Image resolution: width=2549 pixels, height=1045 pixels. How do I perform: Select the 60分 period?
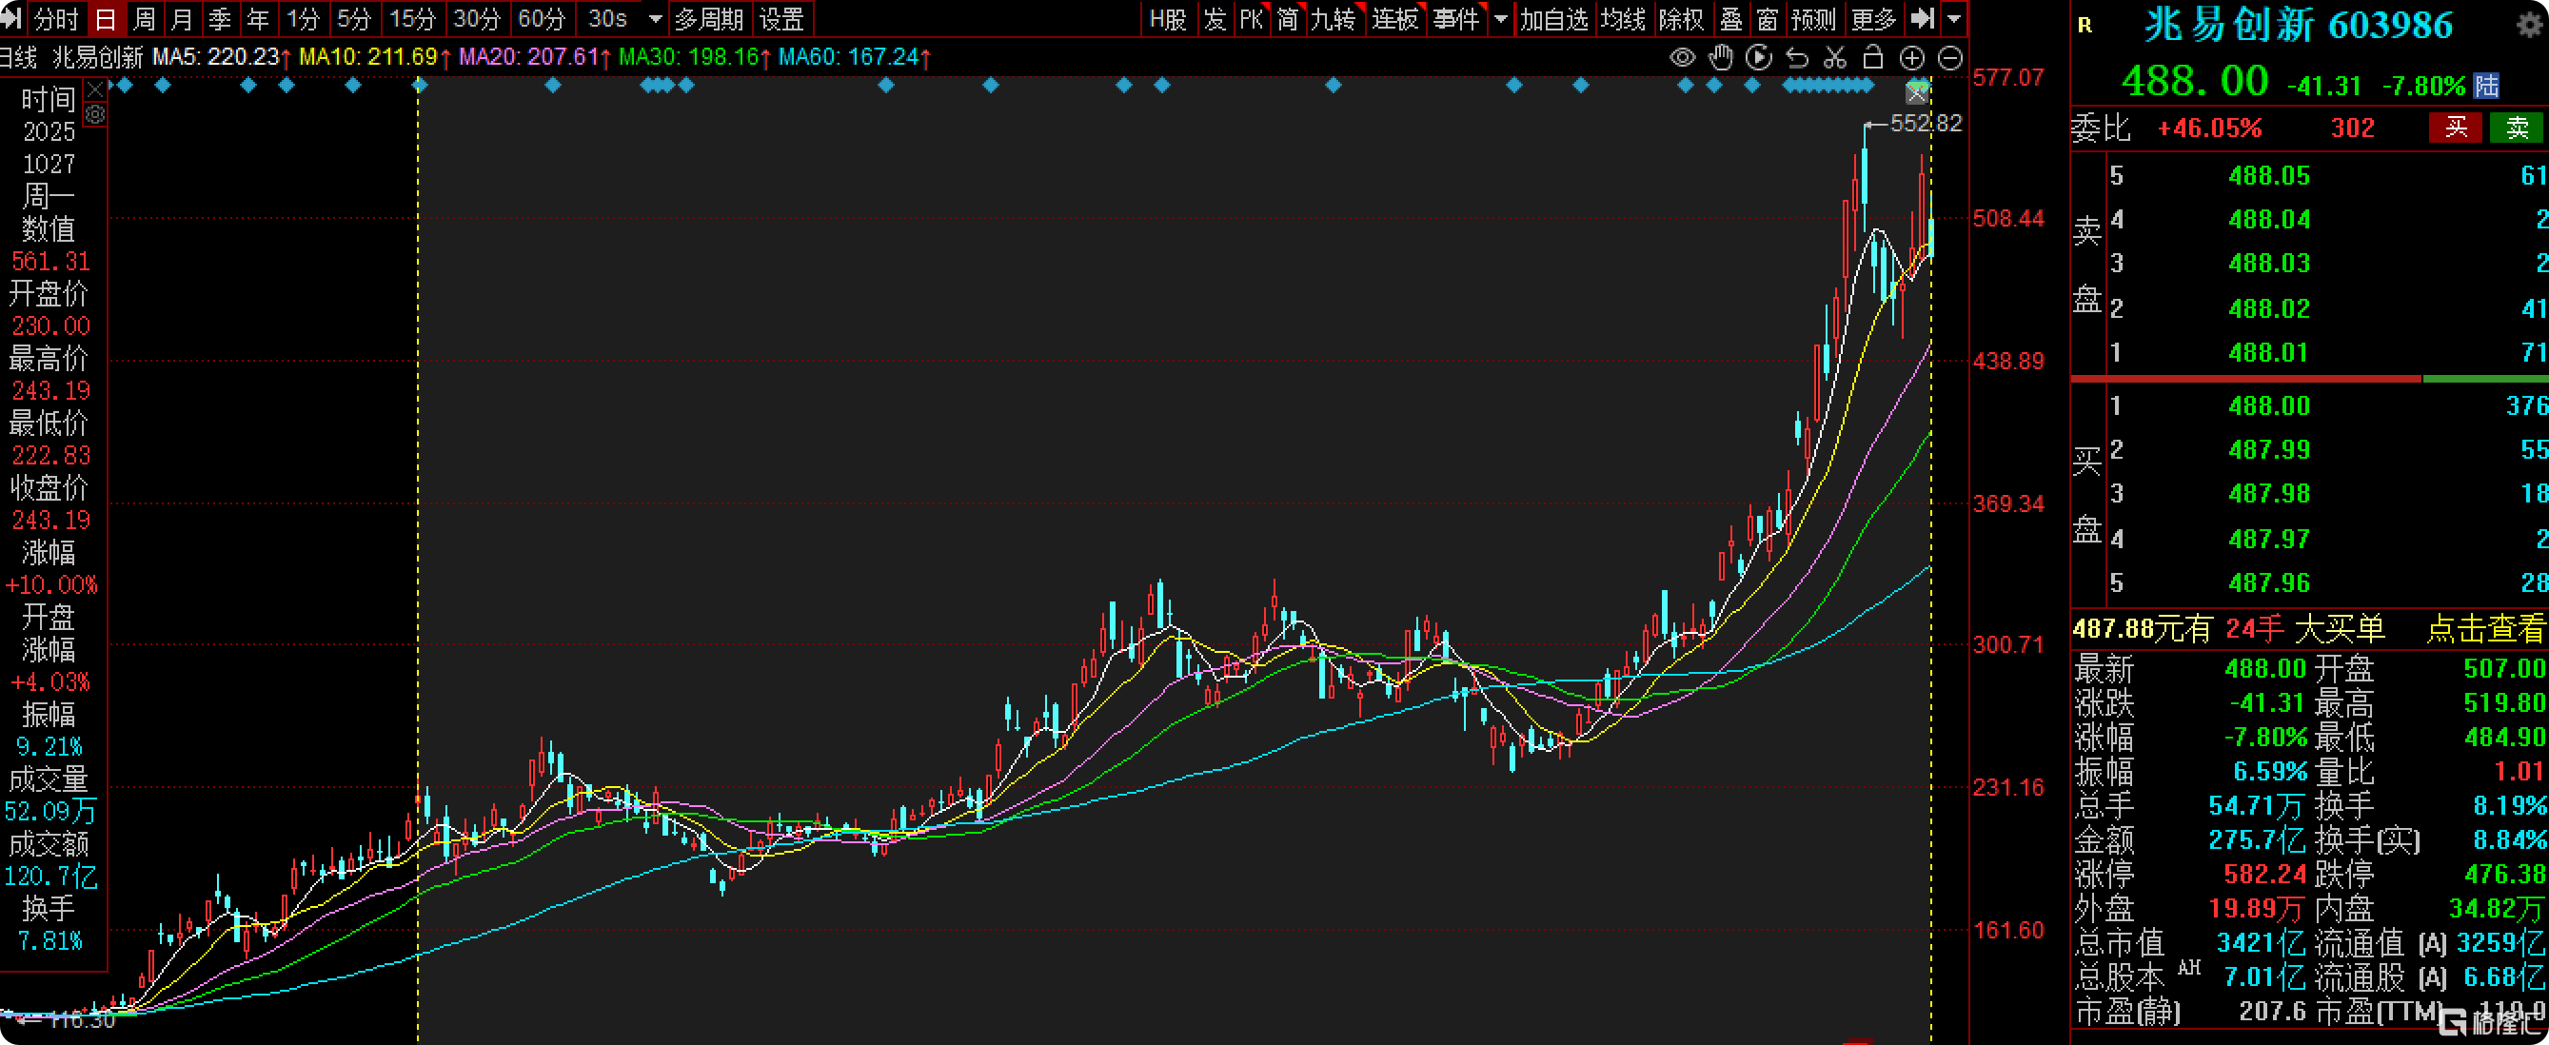[542, 19]
